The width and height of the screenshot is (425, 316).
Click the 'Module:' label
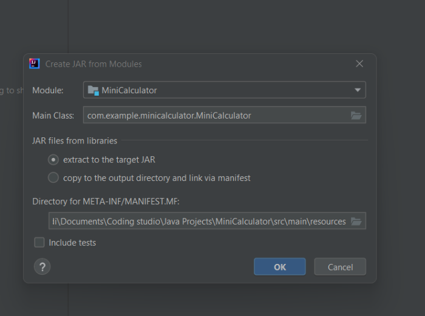[48, 90]
